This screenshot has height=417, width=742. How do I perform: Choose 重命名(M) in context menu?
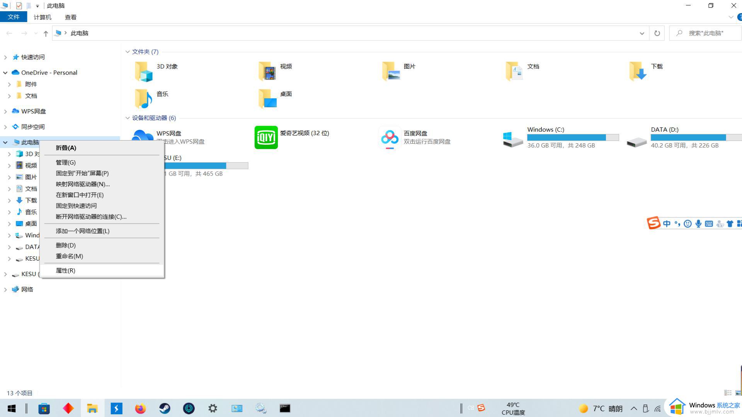tap(102, 256)
